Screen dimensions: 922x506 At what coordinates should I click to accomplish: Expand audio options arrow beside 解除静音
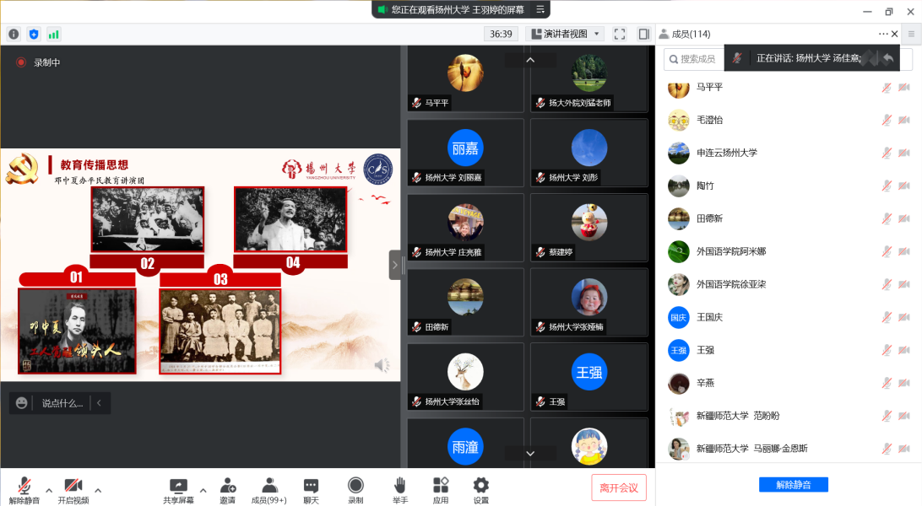(48, 490)
